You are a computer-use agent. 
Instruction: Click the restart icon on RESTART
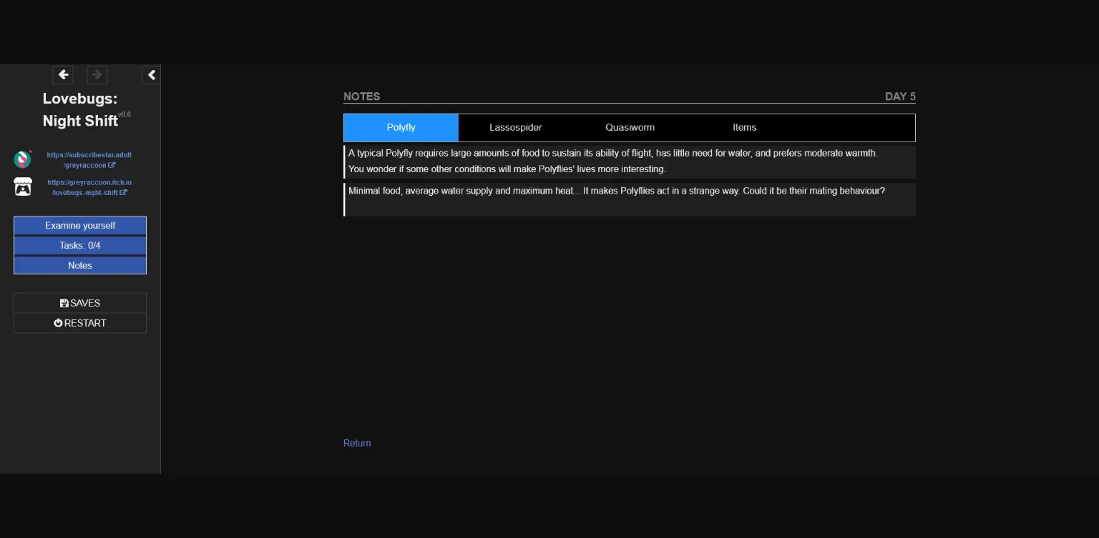pyautogui.click(x=58, y=322)
